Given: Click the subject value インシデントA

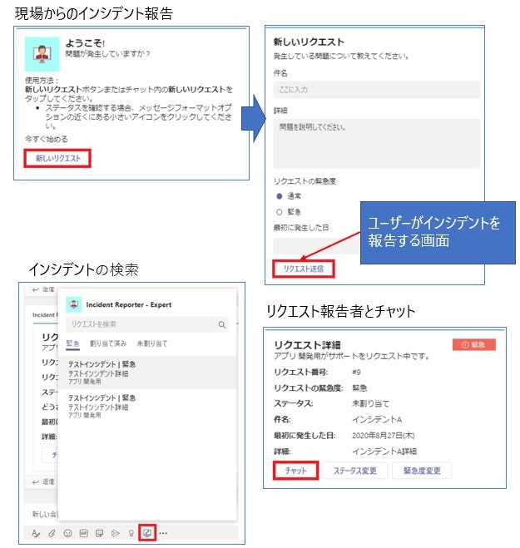Looking at the screenshot, I should click(377, 419).
